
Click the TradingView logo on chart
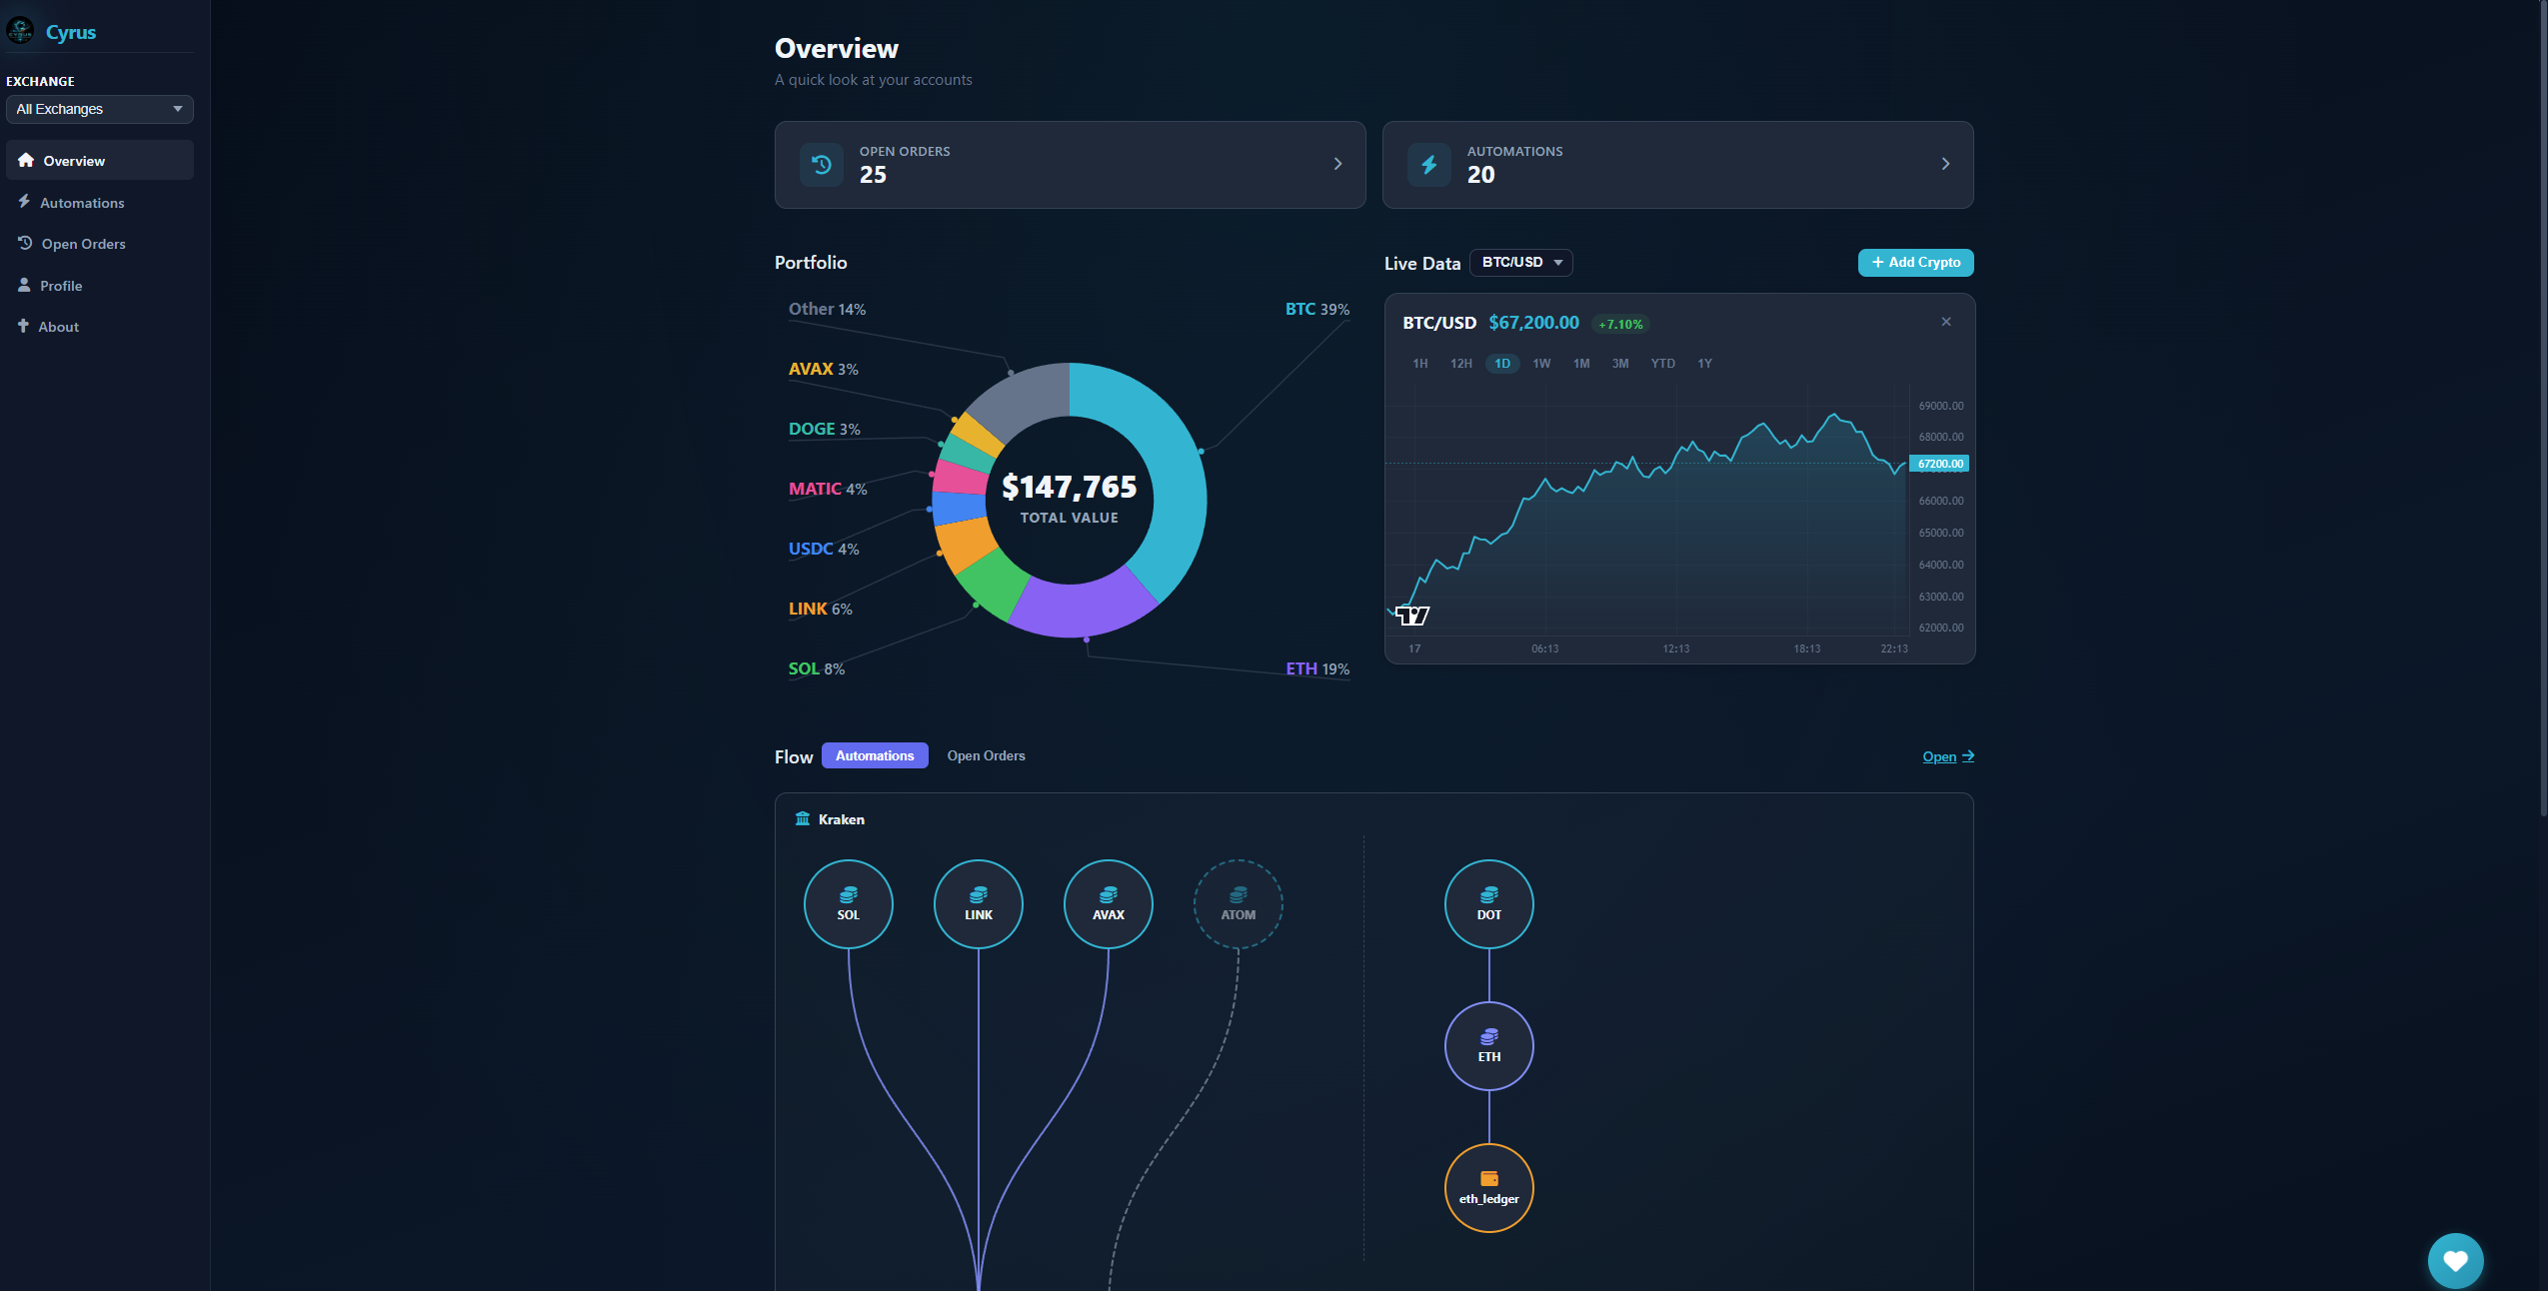tap(1412, 616)
